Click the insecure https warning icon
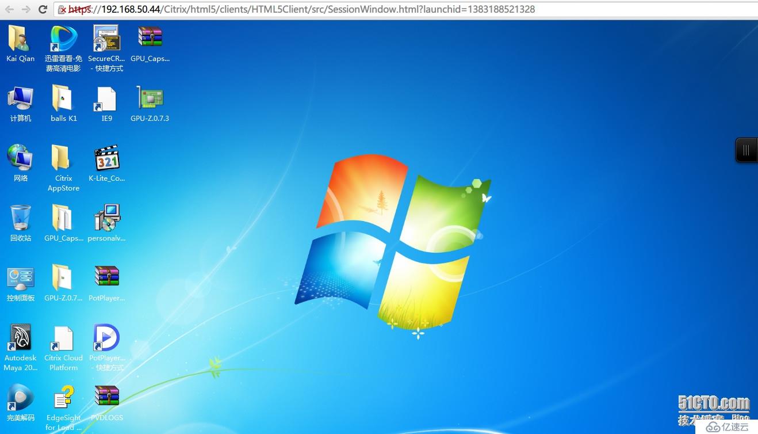Screen dimensions: 758x434 coord(62,10)
